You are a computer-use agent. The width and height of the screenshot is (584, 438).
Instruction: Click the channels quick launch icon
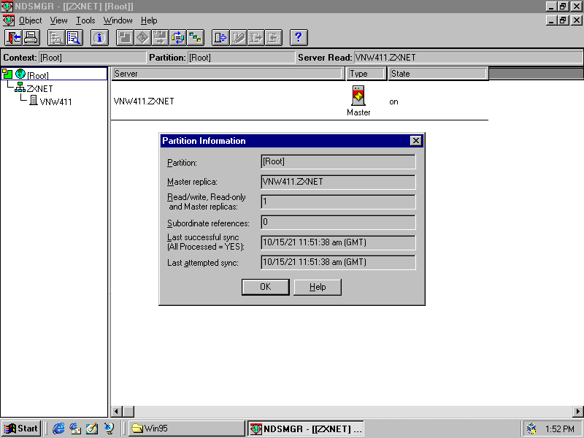click(x=109, y=429)
